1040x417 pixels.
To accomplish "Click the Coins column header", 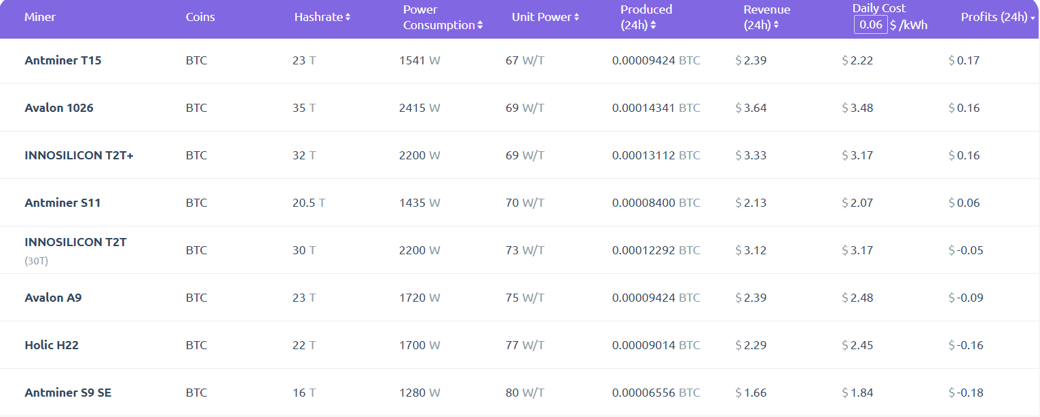I will coord(200,17).
